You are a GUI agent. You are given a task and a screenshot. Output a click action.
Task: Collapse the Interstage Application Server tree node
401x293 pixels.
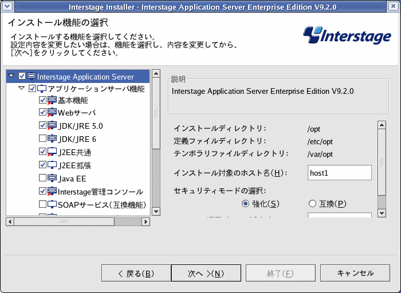[x=11, y=76]
